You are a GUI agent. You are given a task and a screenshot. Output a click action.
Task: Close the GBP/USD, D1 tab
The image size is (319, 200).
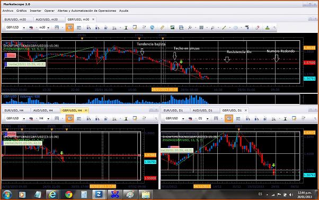point(246,110)
